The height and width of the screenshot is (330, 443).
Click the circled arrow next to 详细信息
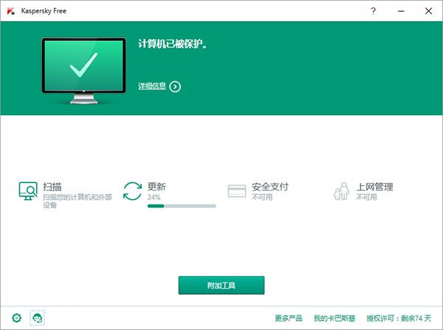[175, 86]
